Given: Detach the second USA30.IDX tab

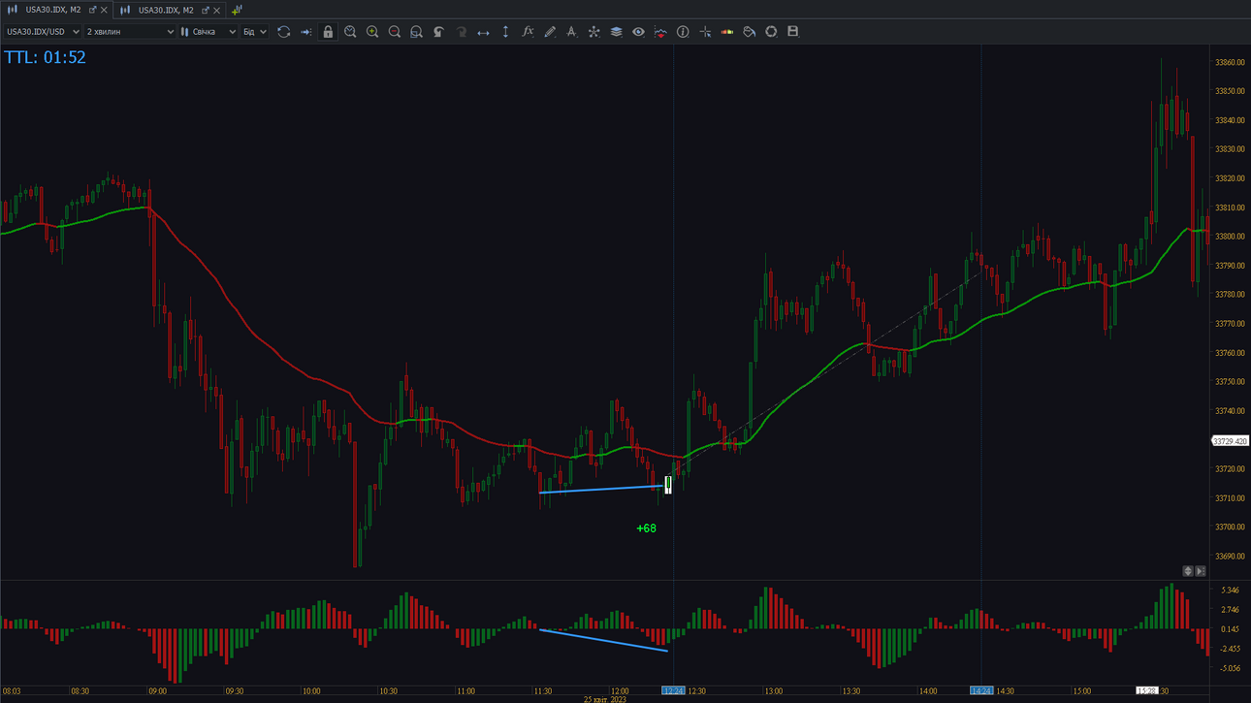Looking at the screenshot, I should (205, 10).
